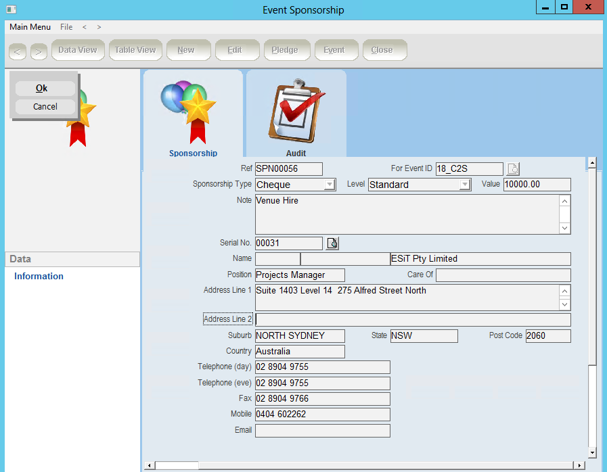
Task: Select Information in the Data panel
Action: click(x=39, y=276)
